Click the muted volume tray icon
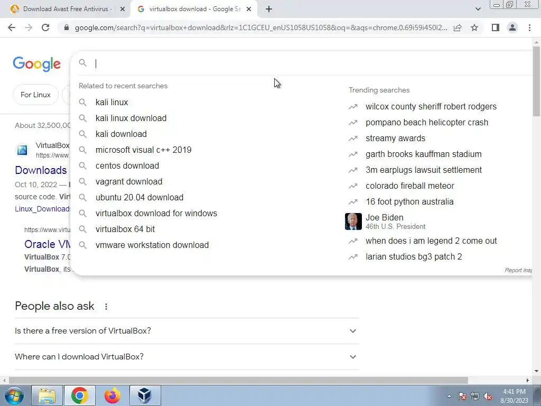The width and height of the screenshot is (541, 406). tap(488, 396)
